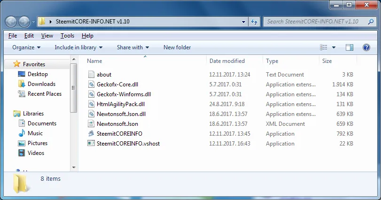The height and width of the screenshot is (200, 381).
Task: Click the SteemitCOREINFO.vshost application icon
Action: pyautogui.click(x=91, y=144)
